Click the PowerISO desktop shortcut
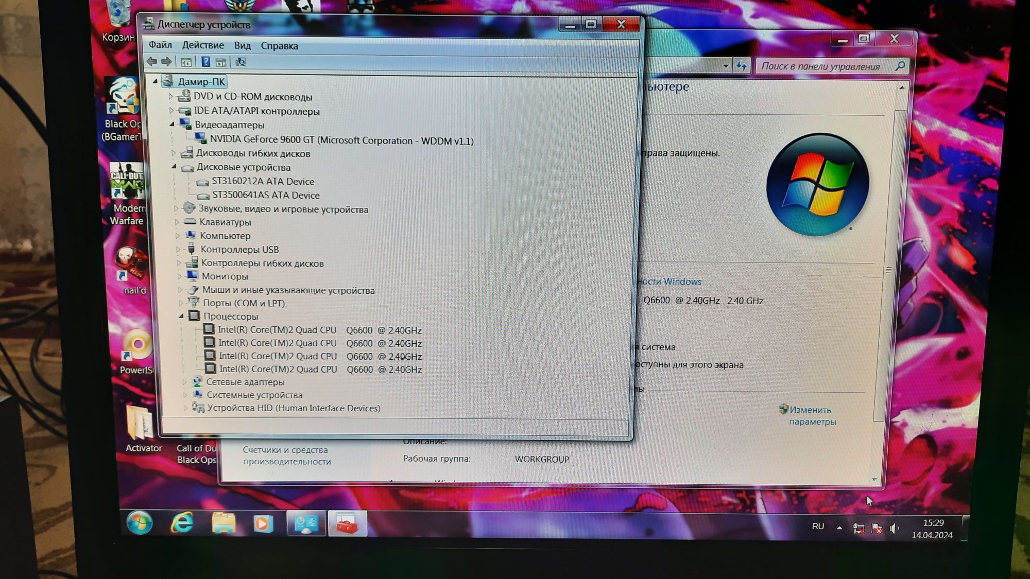 tap(136, 353)
